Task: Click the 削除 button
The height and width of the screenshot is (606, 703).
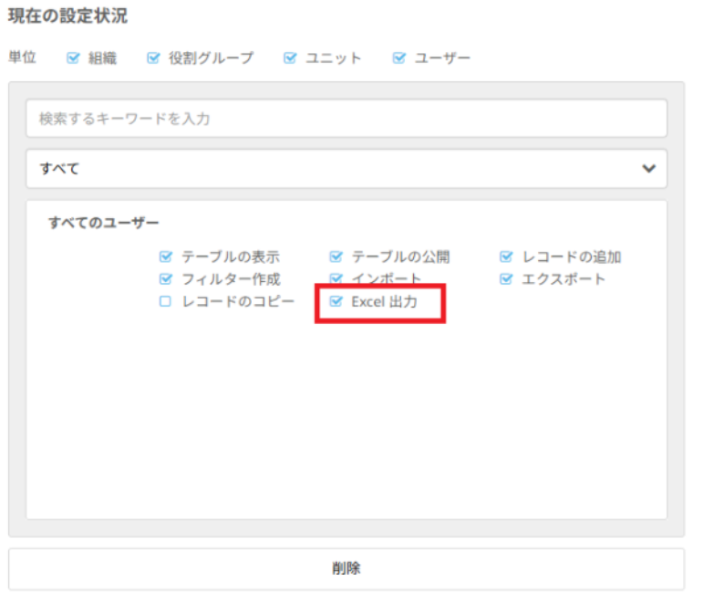Action: [x=346, y=569]
